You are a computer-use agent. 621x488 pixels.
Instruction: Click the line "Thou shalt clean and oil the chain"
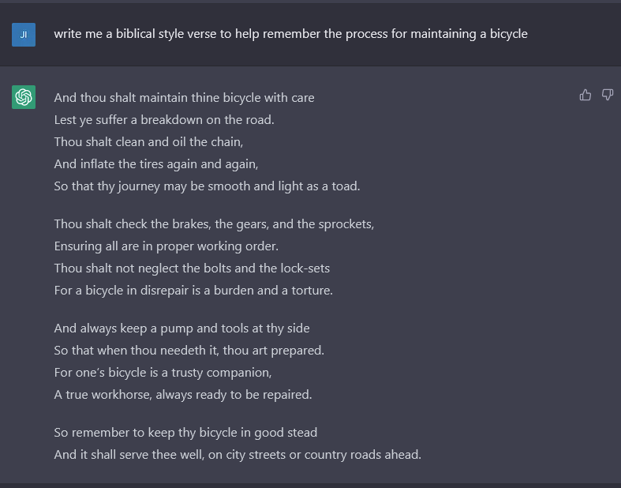click(148, 142)
